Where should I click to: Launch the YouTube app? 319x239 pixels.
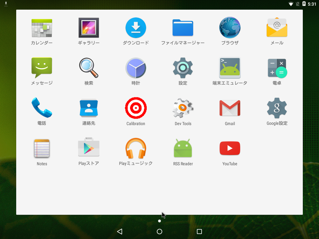coord(230,148)
